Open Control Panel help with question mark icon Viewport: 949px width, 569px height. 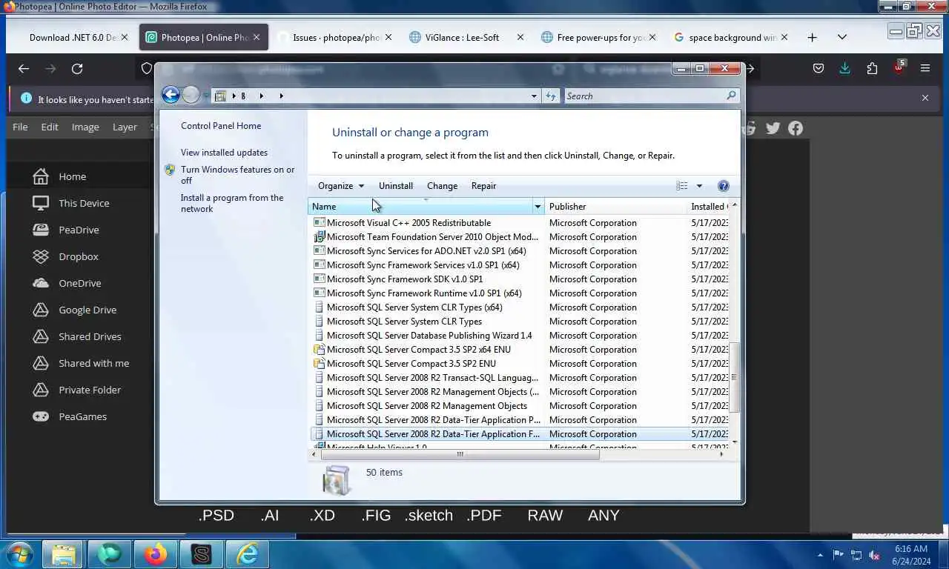click(x=724, y=186)
